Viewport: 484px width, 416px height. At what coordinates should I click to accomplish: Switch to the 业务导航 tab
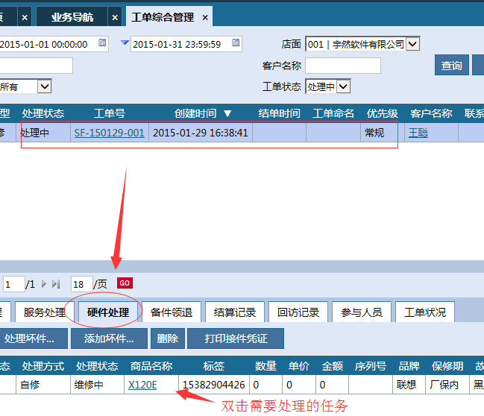coord(72,17)
